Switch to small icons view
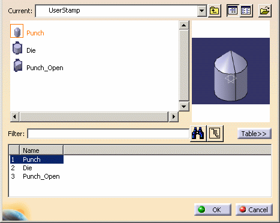280x223 pixels. coord(246,11)
